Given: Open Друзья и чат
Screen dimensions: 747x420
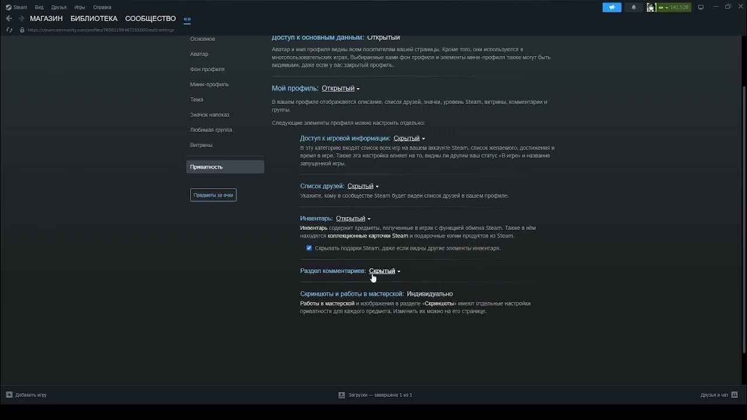Looking at the screenshot, I should pos(714,395).
